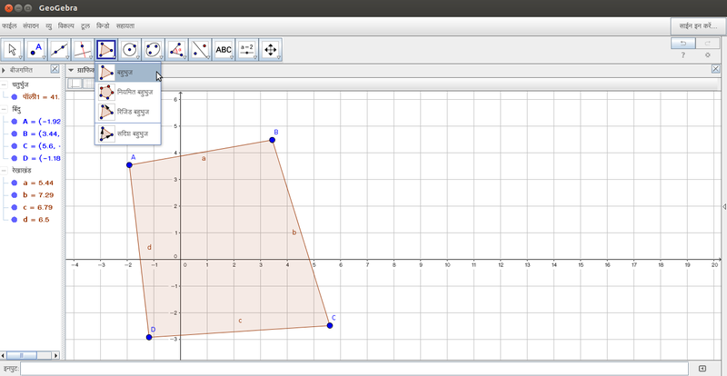
Task: Toggle grid display in the style bar
Action: coord(88,84)
